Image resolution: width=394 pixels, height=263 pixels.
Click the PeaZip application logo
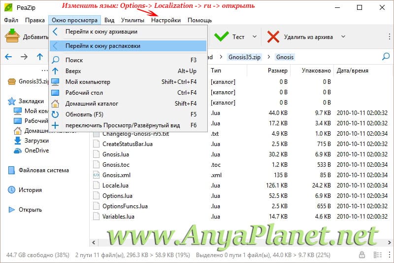click(9, 7)
